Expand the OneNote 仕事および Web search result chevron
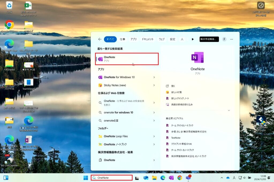Image resolution: width=274 pixels, height=182 pixels. [x=154, y=103]
